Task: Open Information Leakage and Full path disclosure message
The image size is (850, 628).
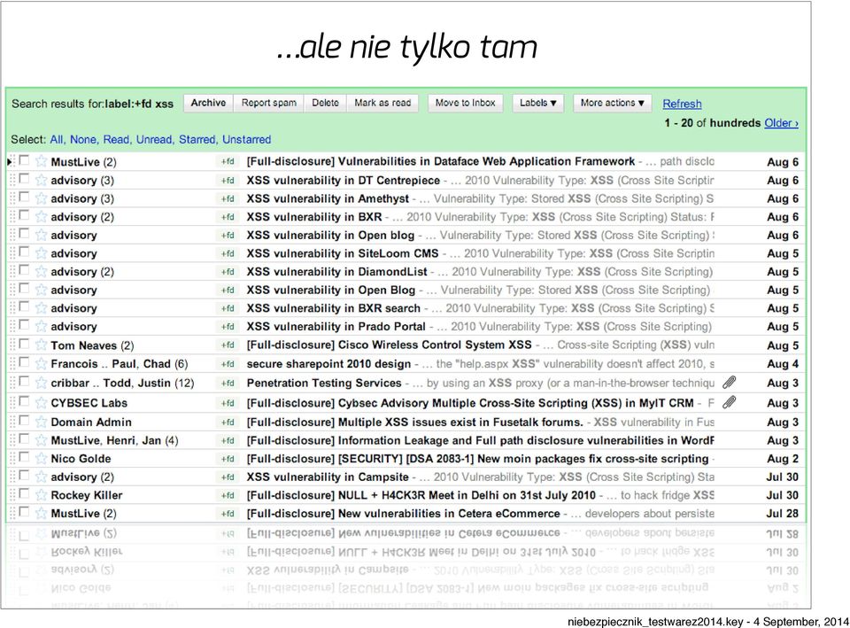Action: 480,440
